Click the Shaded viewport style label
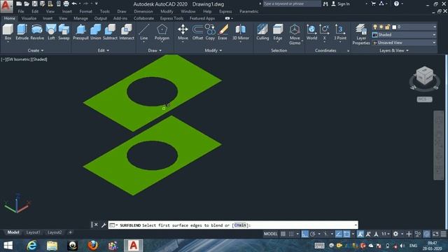Screen dimensions: 448x252 pos(39,59)
